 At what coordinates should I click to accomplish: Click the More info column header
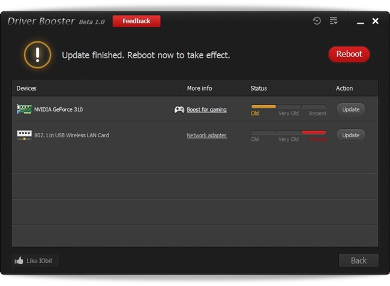[x=199, y=88]
